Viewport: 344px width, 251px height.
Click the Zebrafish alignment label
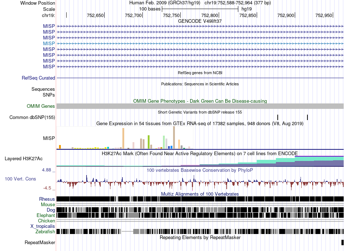coord(45,232)
